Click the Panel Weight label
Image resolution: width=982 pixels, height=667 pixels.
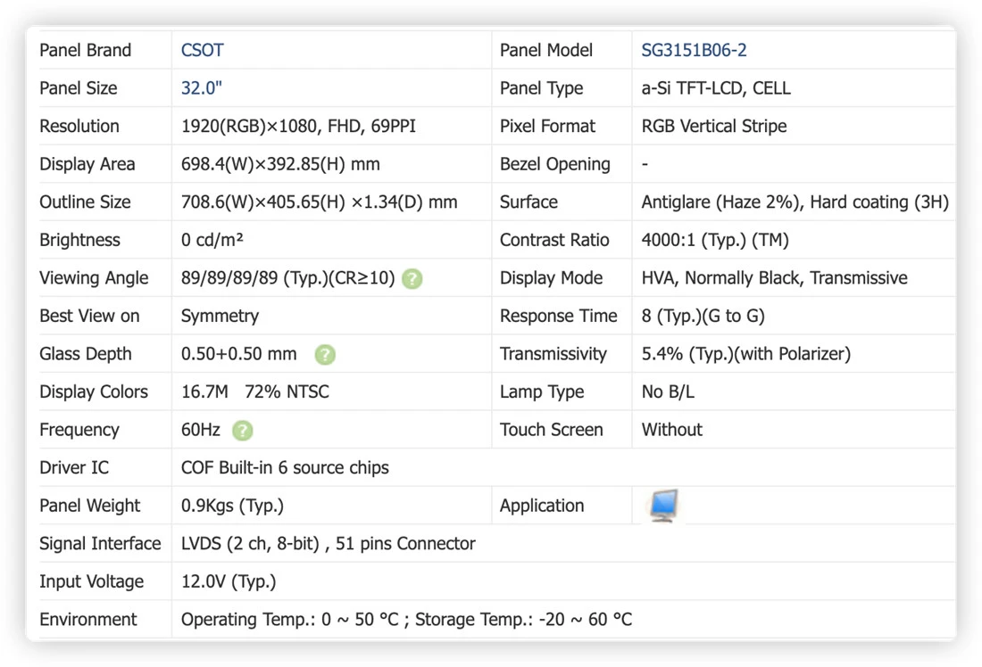[90, 506]
